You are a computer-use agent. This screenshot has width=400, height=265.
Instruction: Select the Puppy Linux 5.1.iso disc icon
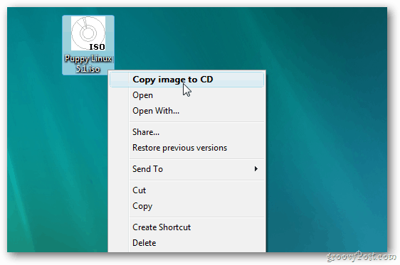[88, 33]
